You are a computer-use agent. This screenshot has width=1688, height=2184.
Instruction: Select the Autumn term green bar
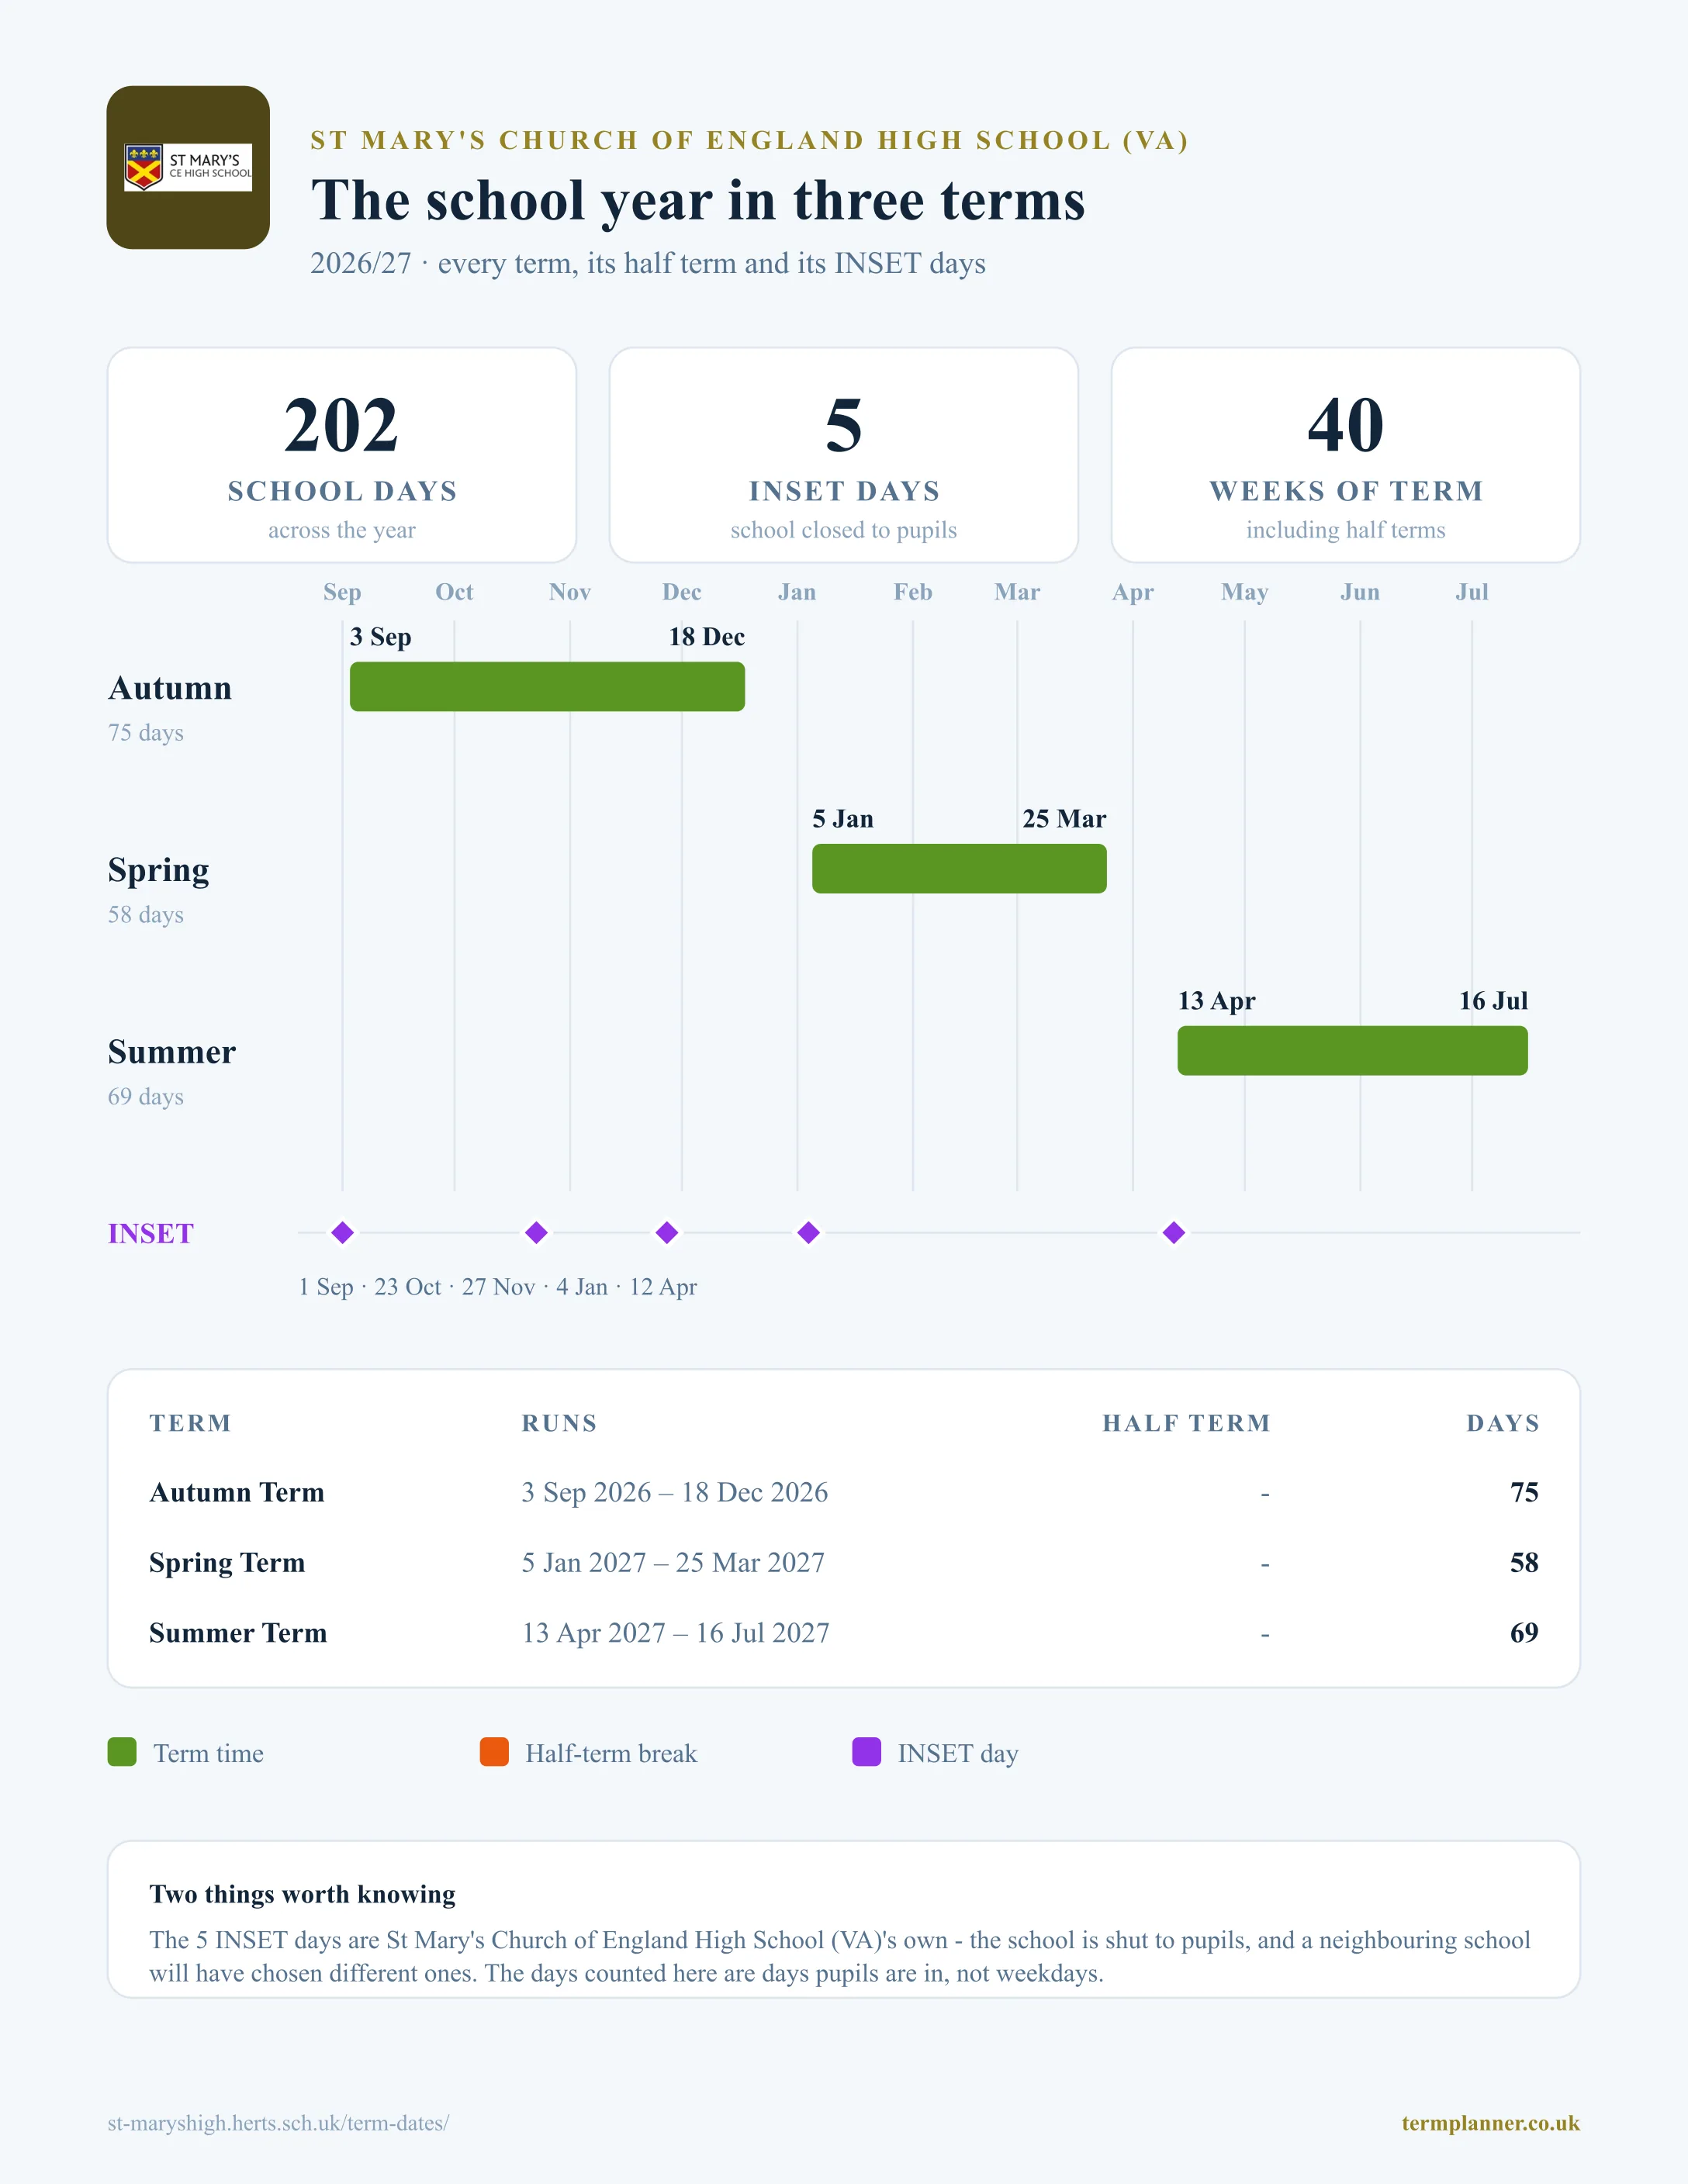pos(547,687)
